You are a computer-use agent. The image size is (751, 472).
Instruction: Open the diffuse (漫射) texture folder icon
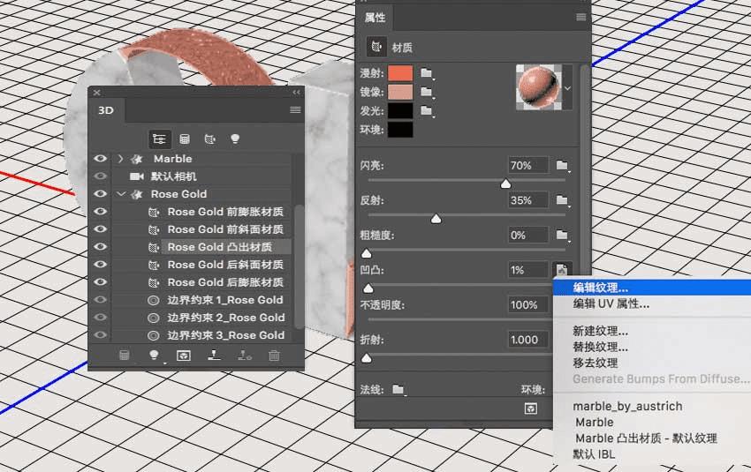point(427,73)
